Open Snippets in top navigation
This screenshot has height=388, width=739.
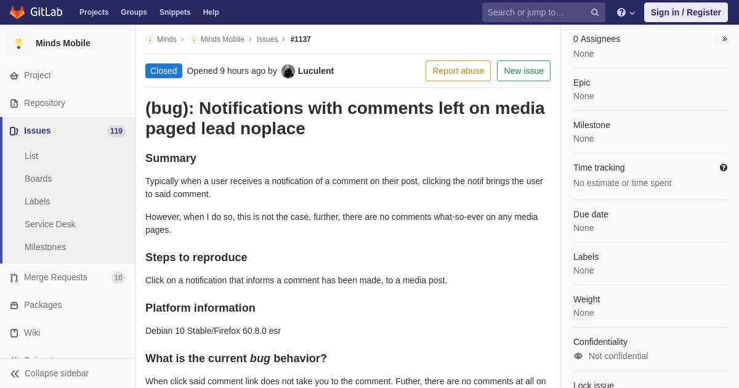175,12
